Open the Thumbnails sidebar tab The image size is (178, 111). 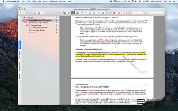pos(20,67)
